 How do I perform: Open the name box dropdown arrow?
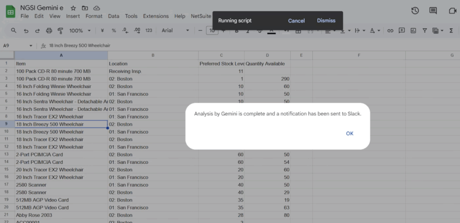coord(31,46)
